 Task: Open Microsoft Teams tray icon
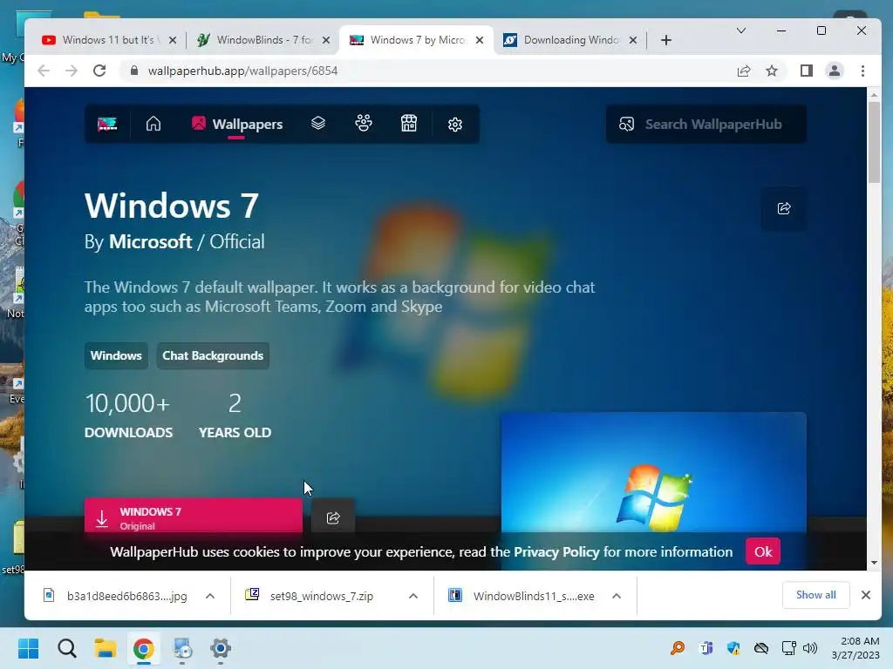click(706, 648)
